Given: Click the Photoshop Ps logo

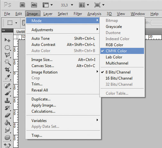Looking at the screenshot, I should [x=7, y=5].
